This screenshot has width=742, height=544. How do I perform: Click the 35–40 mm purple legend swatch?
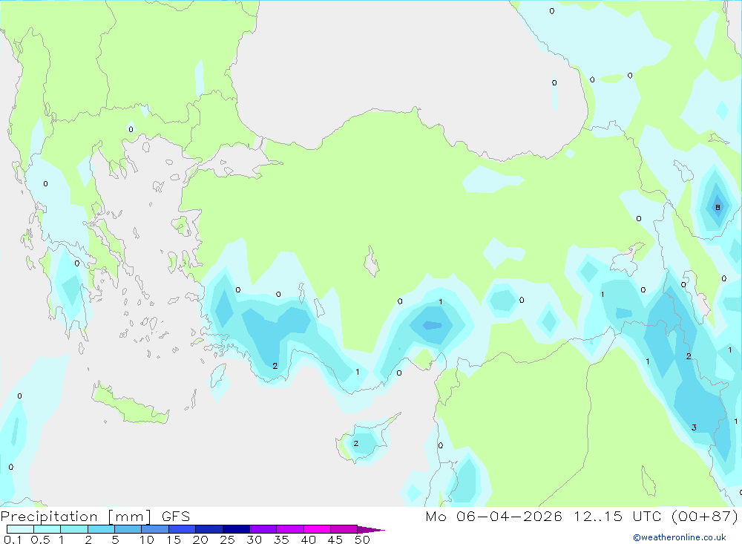pos(290,529)
